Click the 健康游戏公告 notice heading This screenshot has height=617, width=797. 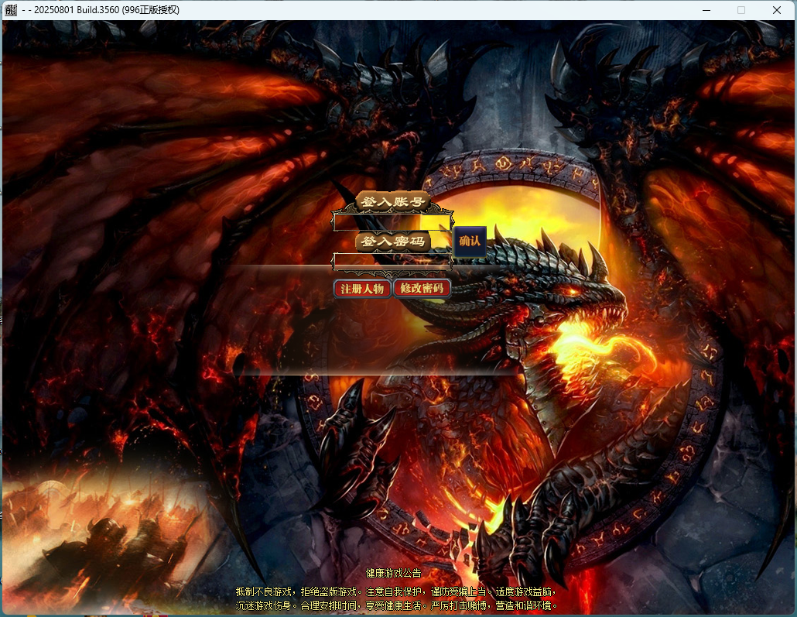coord(393,574)
